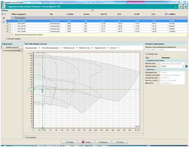
Task: Collapse the 'Гидравлический выбор' config section
Action: coord(146,60)
